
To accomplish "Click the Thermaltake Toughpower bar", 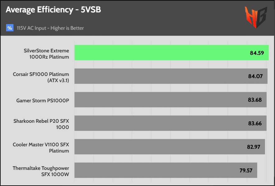I will 166,170.
